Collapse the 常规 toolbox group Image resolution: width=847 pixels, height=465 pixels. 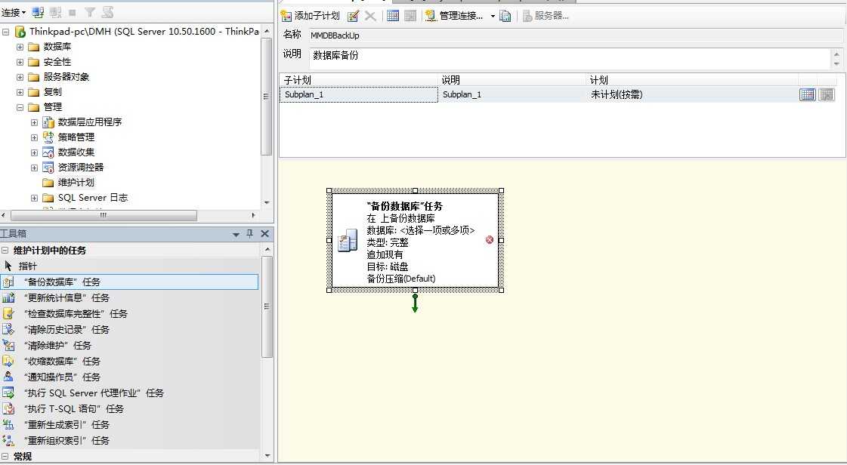pos(5,457)
